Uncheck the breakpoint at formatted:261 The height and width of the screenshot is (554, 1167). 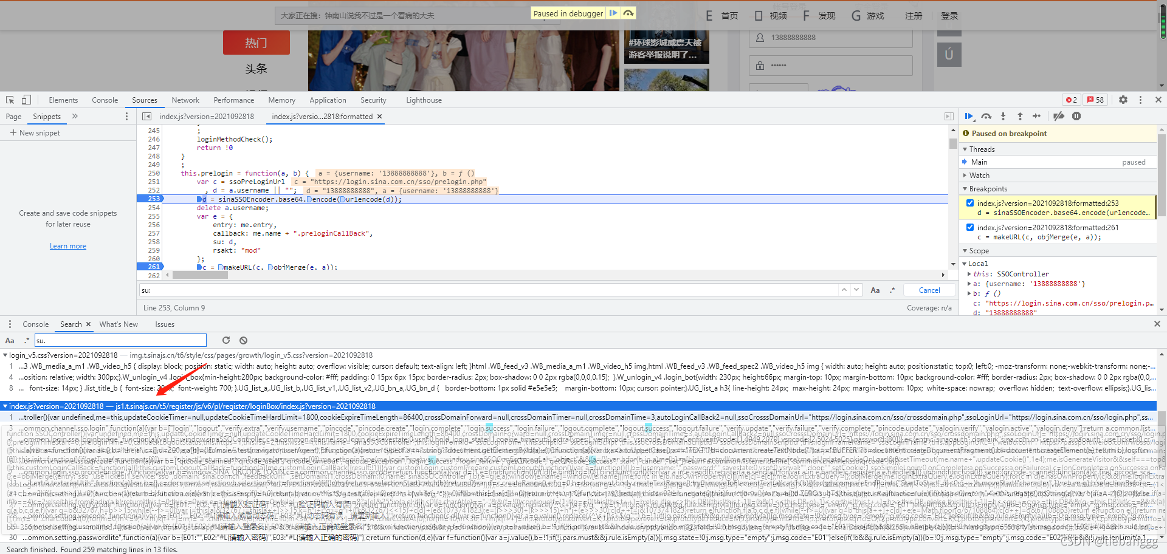[x=970, y=227]
